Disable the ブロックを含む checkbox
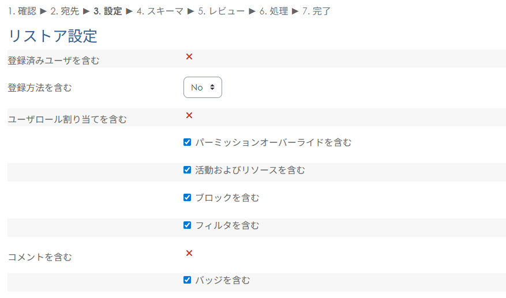506x298 pixels. 187,197
